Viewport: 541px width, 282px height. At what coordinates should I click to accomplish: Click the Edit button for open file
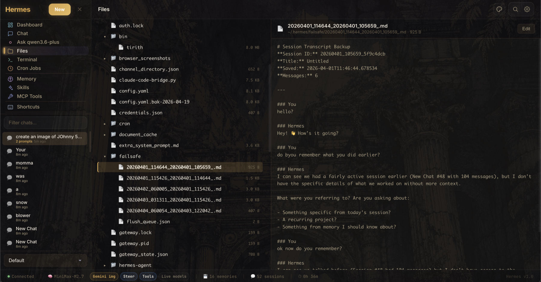point(526,29)
